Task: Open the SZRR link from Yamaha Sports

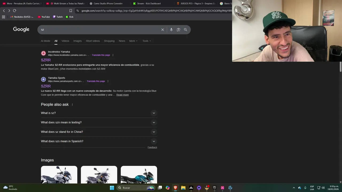Action: click(x=46, y=86)
